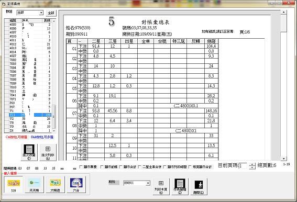The width and height of the screenshot is (297, 202).
Task: Pick the 大樂透 lottery type icon
Action: (56, 185)
